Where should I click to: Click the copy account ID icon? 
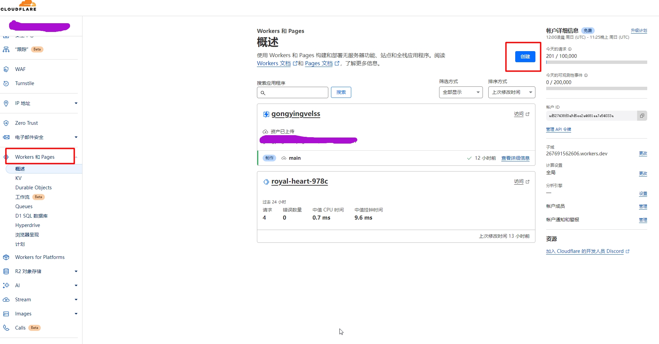[642, 116]
